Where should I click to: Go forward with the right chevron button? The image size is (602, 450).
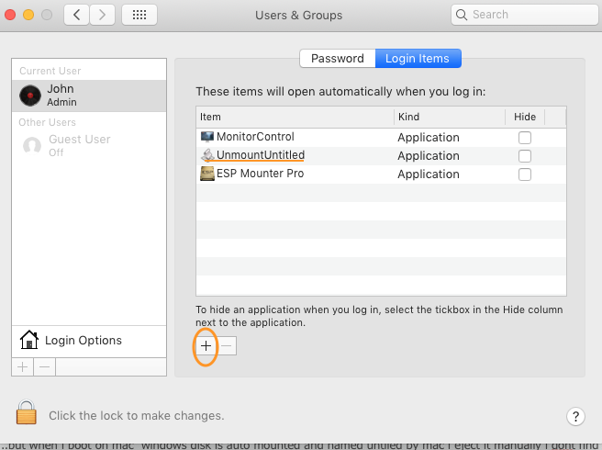coord(102,15)
